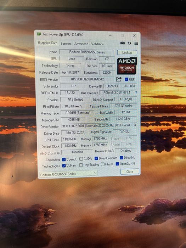Click the Subvendor value HP
The height and width of the screenshot is (248, 186).
[x=74, y=86]
